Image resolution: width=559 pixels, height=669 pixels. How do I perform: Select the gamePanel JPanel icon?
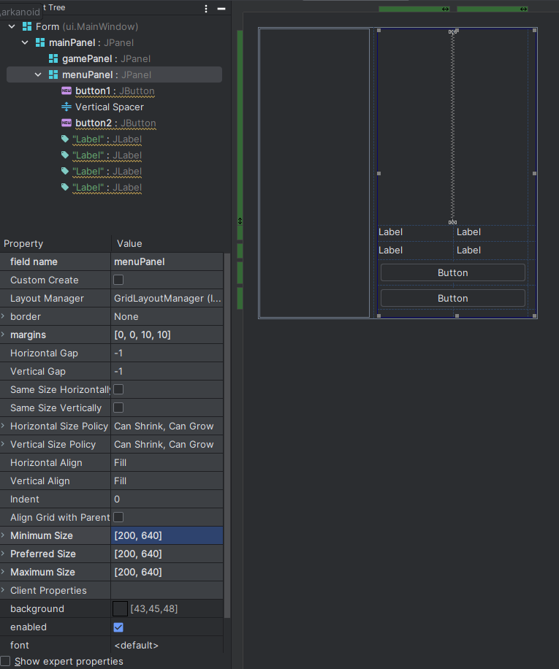coord(53,58)
